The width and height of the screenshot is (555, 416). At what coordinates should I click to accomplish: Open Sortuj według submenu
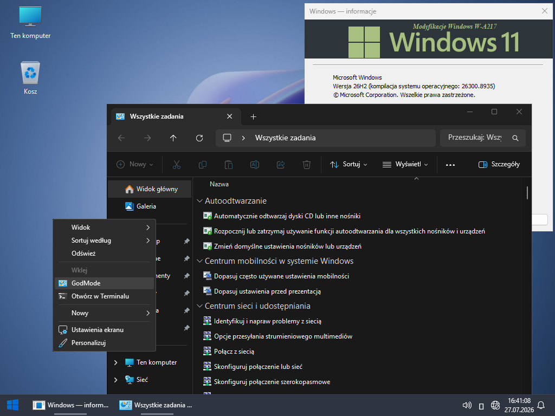(105, 240)
